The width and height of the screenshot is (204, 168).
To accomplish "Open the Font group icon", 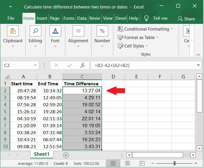I will pos(55,31).
